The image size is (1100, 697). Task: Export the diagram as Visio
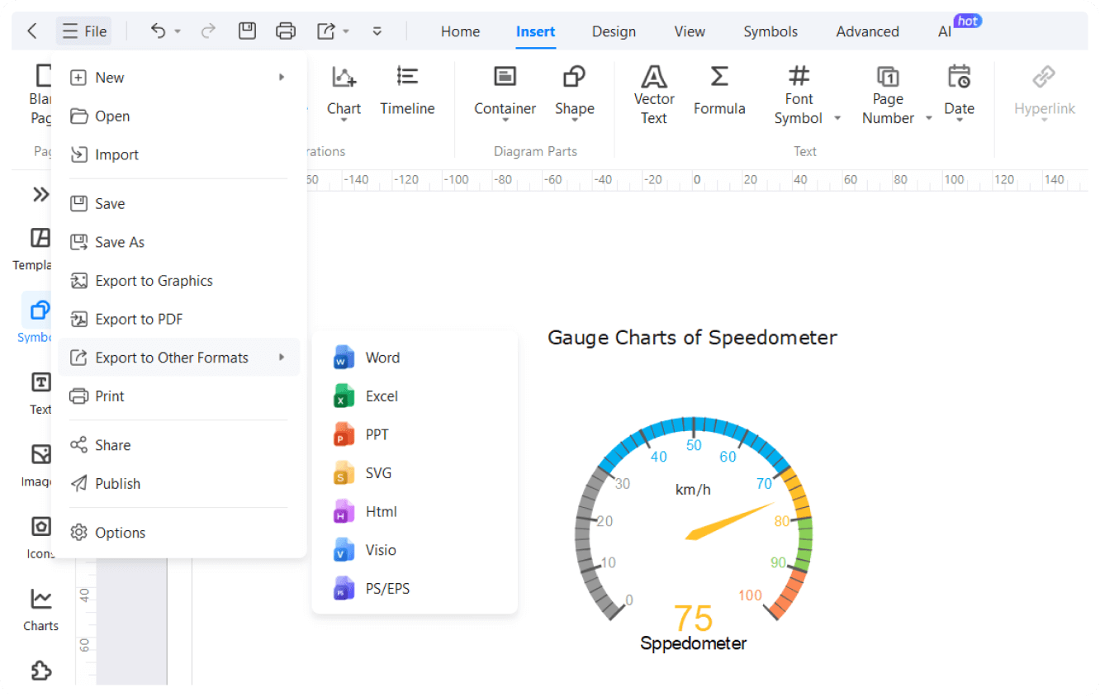381,550
